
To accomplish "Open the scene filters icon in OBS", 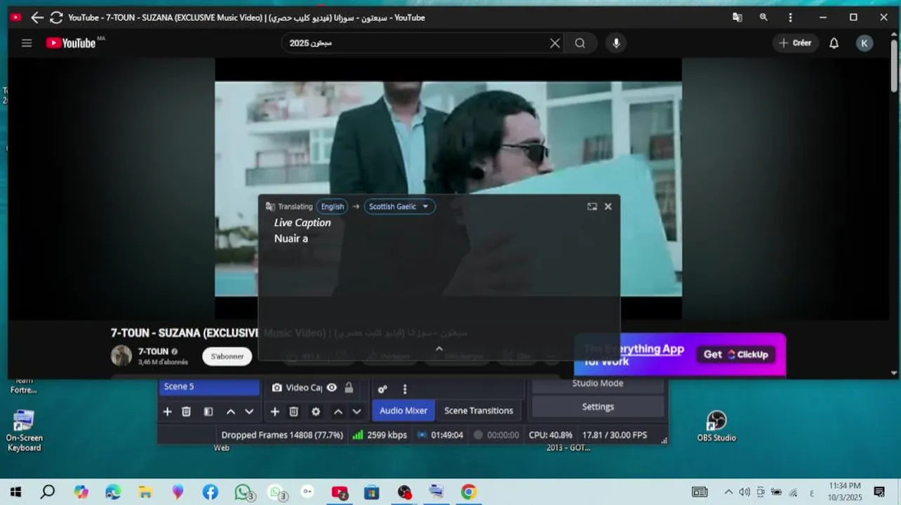I will (208, 412).
